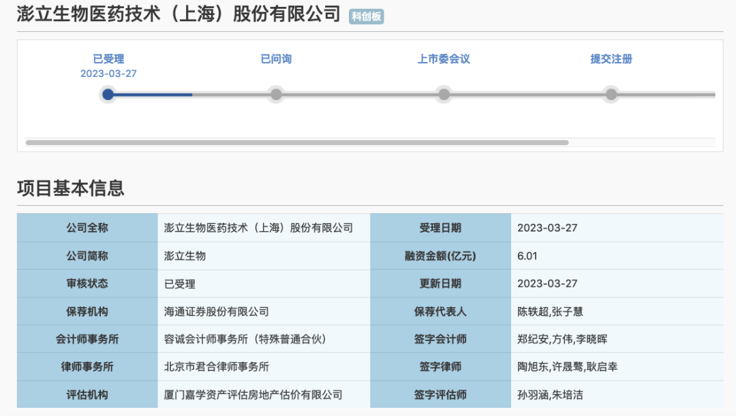Click the appraiser 厦门嘉学资产评估 cell
736x416 pixels.
[253, 394]
